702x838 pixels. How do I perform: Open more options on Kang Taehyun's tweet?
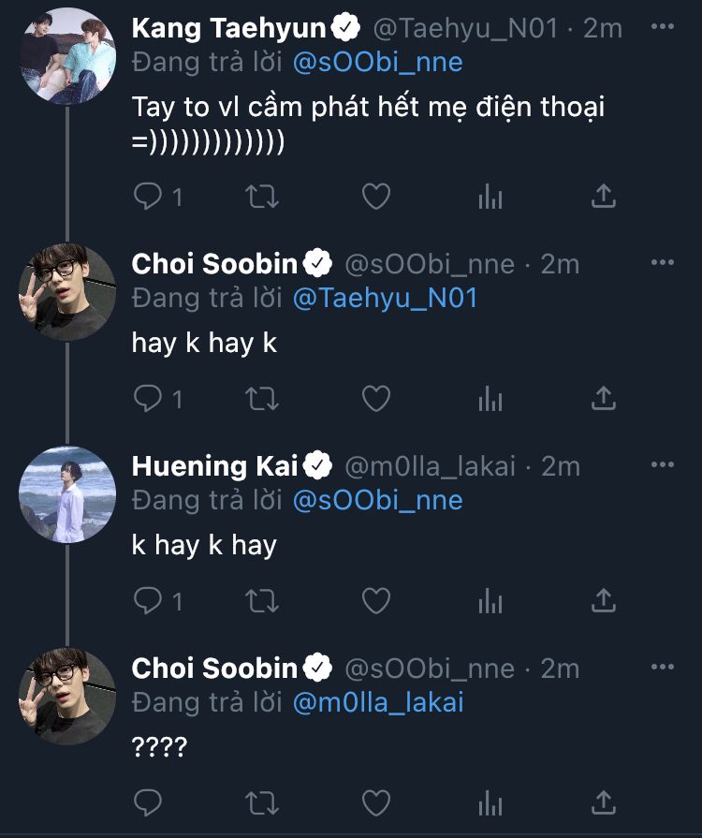click(661, 29)
